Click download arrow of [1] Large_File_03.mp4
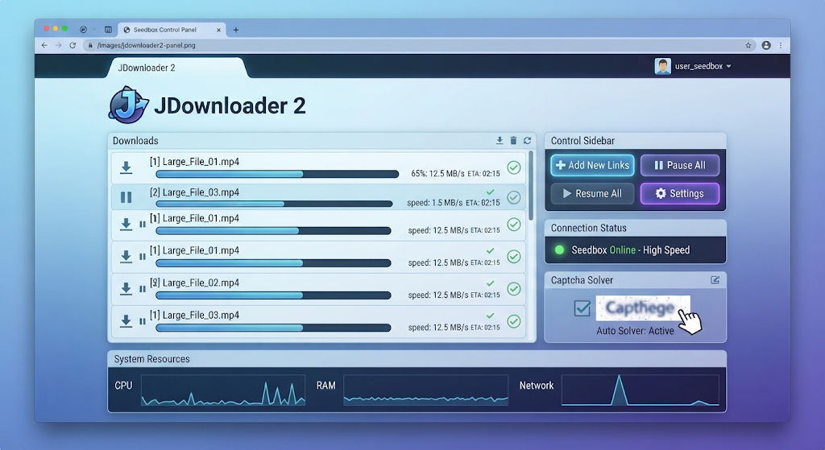The width and height of the screenshot is (825, 450). coord(126,320)
